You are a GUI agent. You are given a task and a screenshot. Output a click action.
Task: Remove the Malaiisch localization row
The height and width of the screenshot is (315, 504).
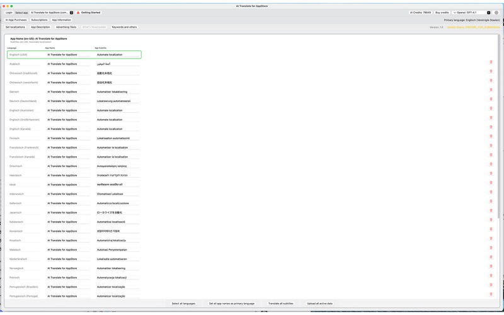491,248
